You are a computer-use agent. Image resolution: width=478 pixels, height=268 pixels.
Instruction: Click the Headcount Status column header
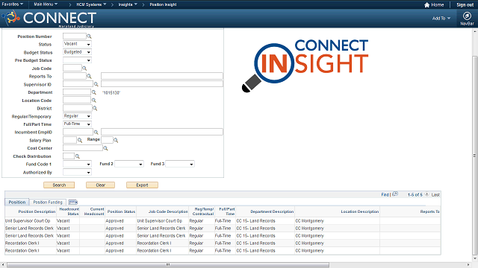click(69, 211)
